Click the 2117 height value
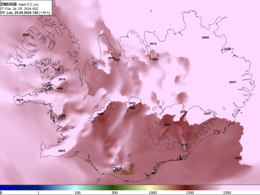Viewport: 260px width, 195px height. click(184, 145)
